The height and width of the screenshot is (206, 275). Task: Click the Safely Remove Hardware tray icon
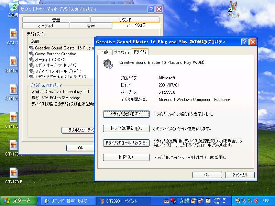click(x=250, y=201)
